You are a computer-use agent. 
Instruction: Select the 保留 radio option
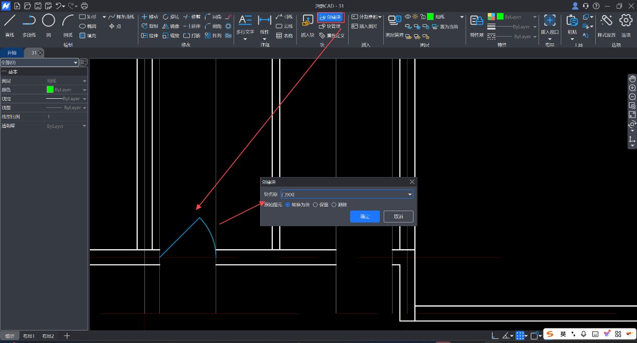point(315,205)
